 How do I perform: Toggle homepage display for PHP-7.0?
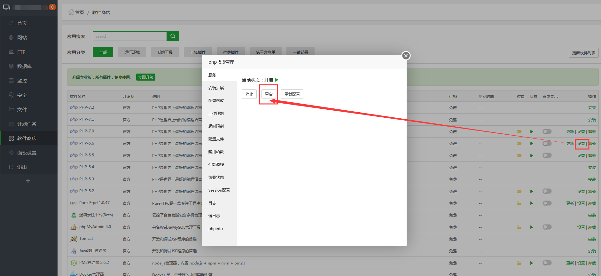pos(547,131)
